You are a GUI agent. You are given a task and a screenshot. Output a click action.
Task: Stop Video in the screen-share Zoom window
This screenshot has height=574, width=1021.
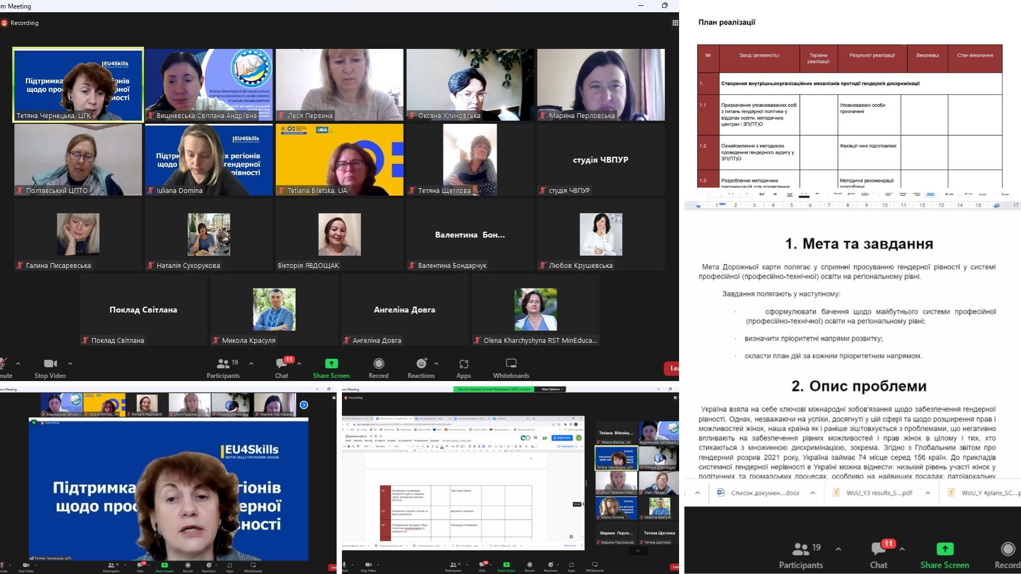[x=368, y=567]
